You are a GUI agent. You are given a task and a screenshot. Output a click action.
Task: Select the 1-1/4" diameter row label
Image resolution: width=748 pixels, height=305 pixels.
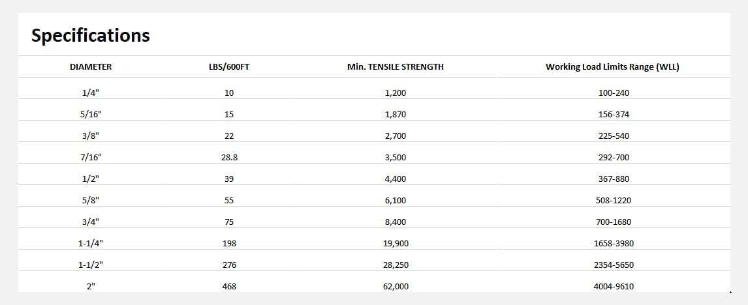pyautogui.click(x=91, y=243)
